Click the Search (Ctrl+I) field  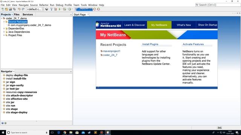(218, 5)
